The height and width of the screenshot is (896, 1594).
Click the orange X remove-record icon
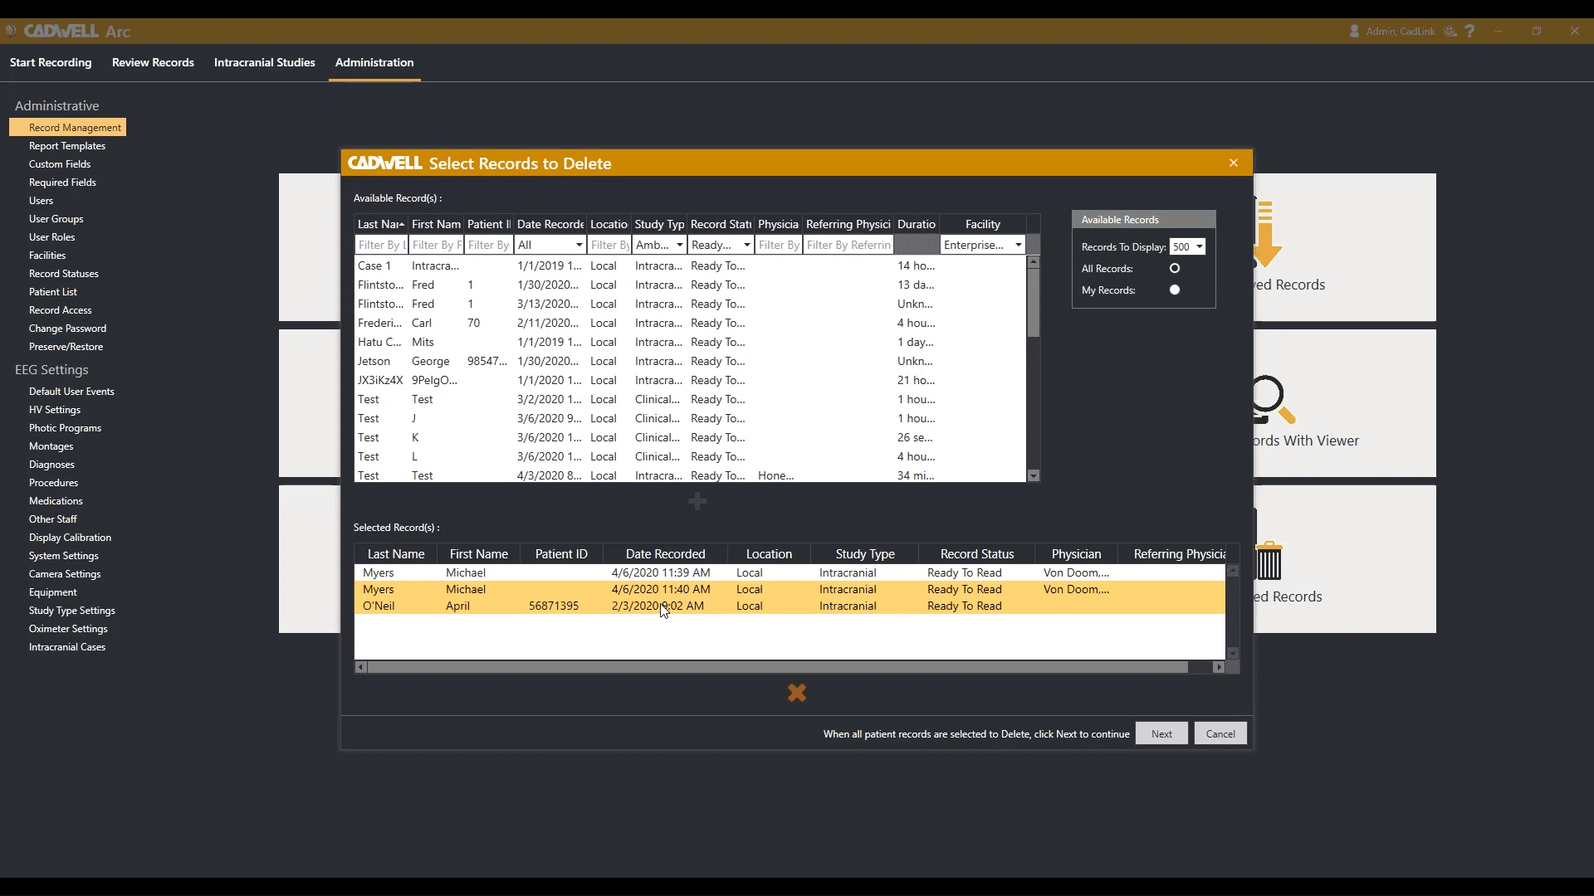[x=796, y=693]
